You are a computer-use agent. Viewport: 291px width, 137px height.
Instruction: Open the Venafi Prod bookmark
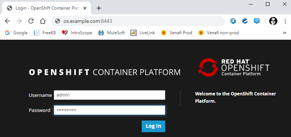tap(177, 33)
